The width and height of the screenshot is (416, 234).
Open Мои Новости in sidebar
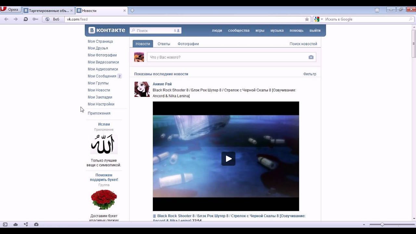click(x=99, y=90)
